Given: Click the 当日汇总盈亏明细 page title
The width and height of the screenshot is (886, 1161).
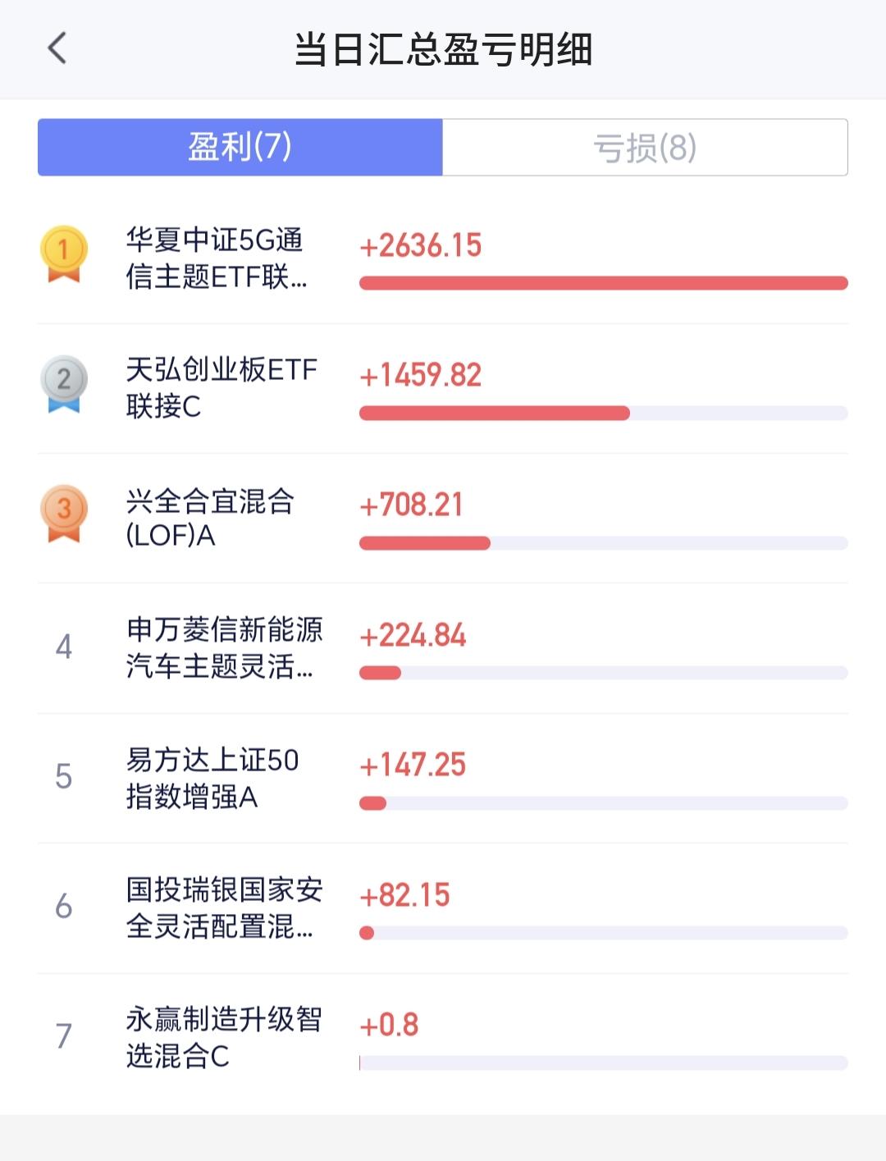Looking at the screenshot, I should pyautogui.click(x=443, y=49).
